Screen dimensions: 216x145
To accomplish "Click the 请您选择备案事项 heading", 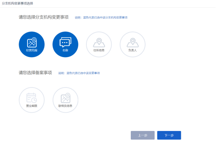I will tap(35, 73).
